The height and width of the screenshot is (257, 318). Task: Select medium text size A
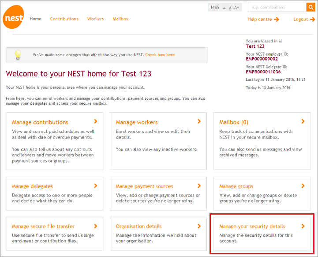click(x=230, y=8)
